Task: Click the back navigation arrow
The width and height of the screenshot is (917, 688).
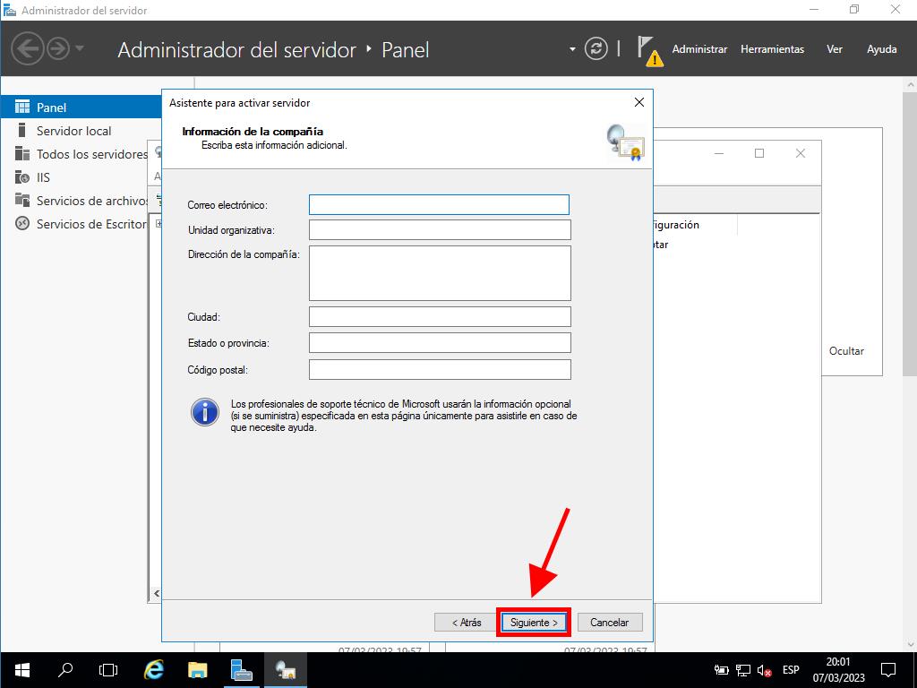Action: (28, 48)
